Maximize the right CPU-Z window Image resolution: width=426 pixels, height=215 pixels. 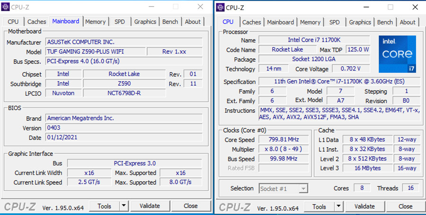pyautogui.click(x=390, y=7)
